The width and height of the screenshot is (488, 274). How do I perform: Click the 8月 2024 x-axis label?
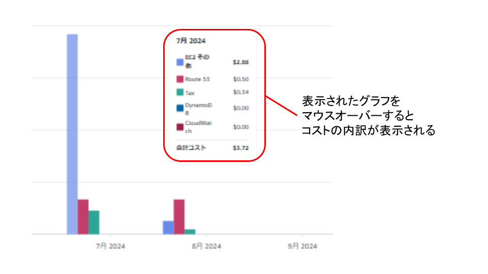tap(206, 246)
